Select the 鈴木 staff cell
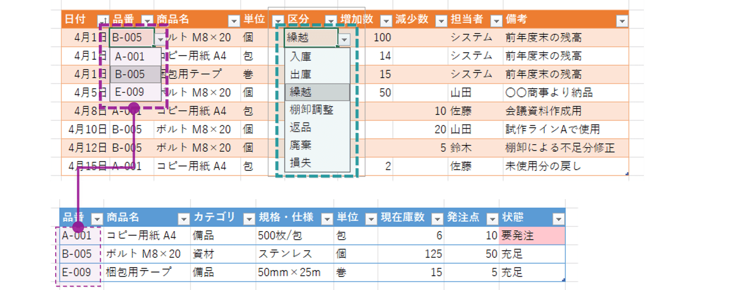735x290 pixels. (475, 148)
